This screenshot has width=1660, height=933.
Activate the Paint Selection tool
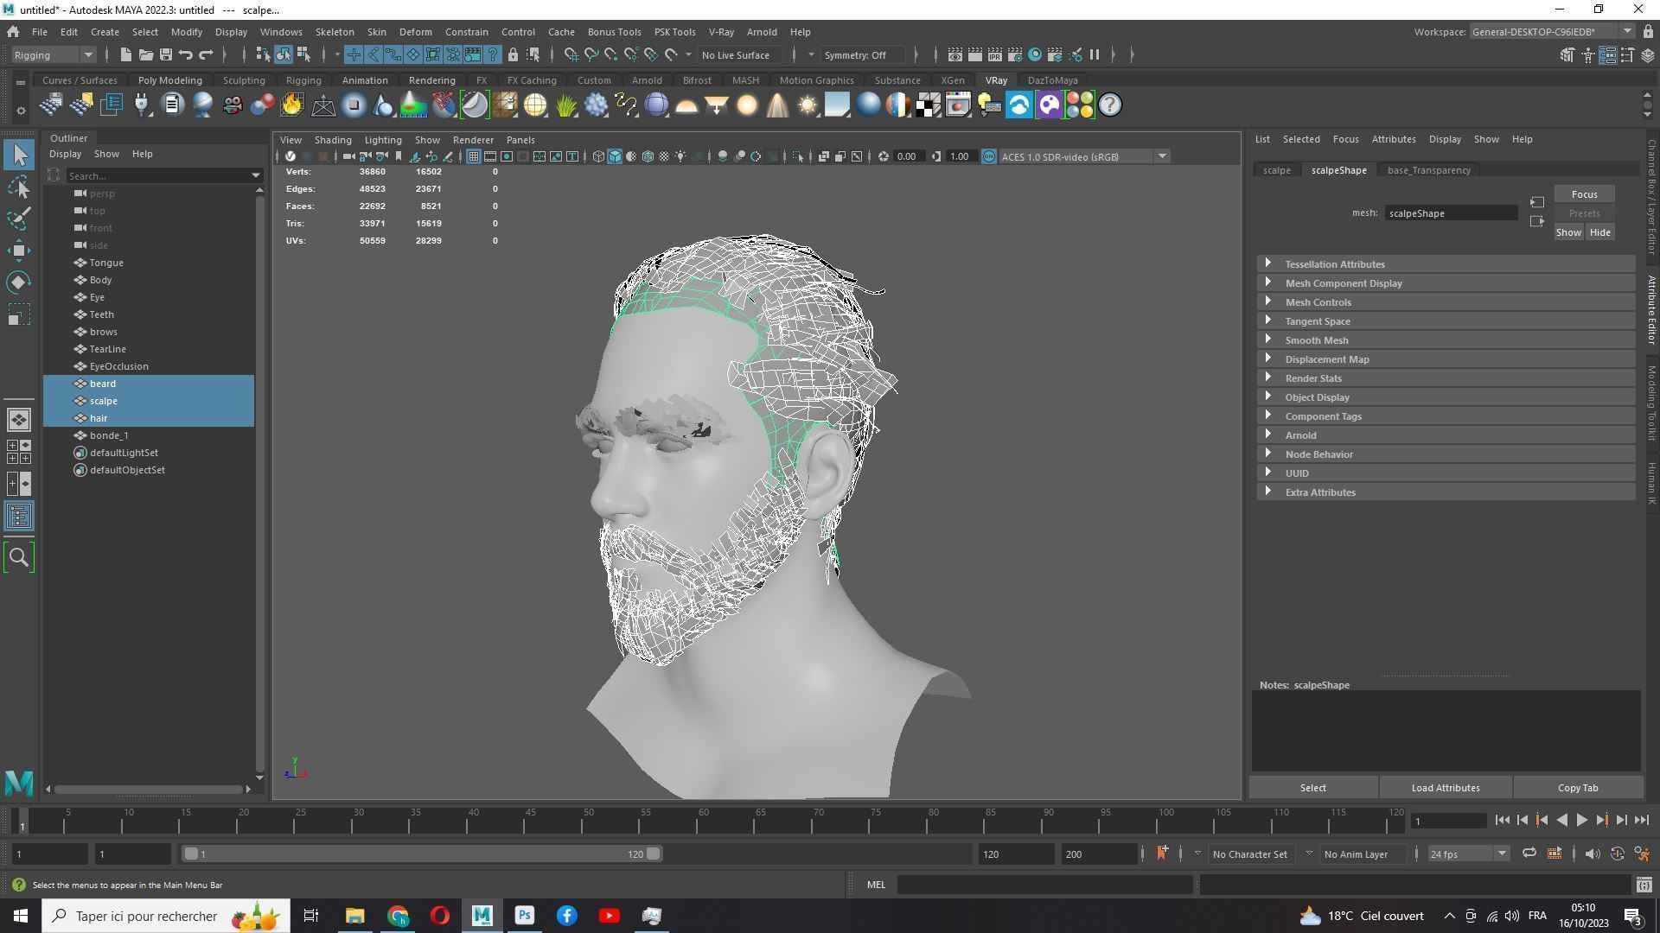coord(19,219)
